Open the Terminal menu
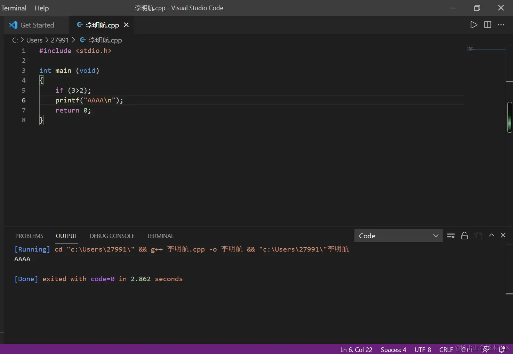 [x=14, y=8]
